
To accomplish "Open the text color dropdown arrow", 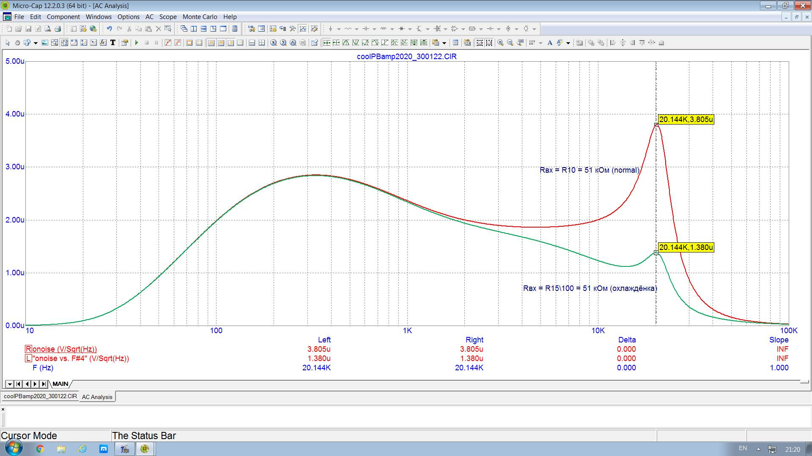I will coord(568,43).
